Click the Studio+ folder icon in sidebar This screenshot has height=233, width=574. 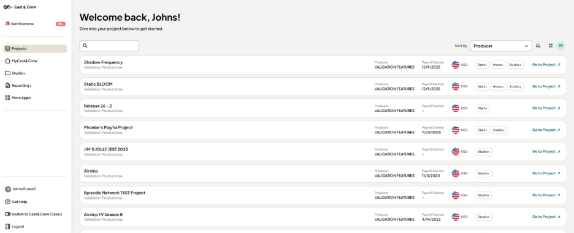(8, 73)
